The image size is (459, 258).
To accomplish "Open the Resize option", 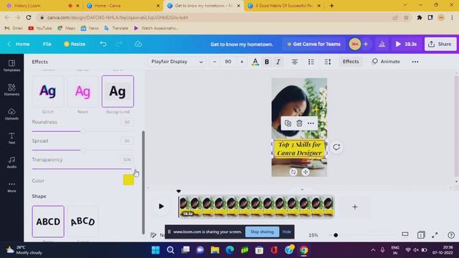I will click(x=75, y=44).
